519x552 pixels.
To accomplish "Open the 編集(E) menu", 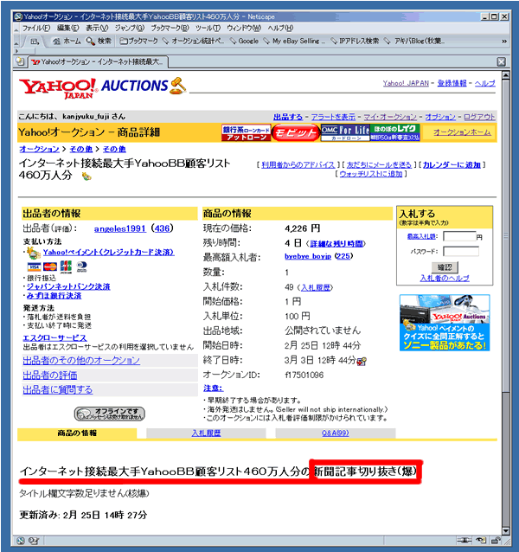I will point(68,29).
